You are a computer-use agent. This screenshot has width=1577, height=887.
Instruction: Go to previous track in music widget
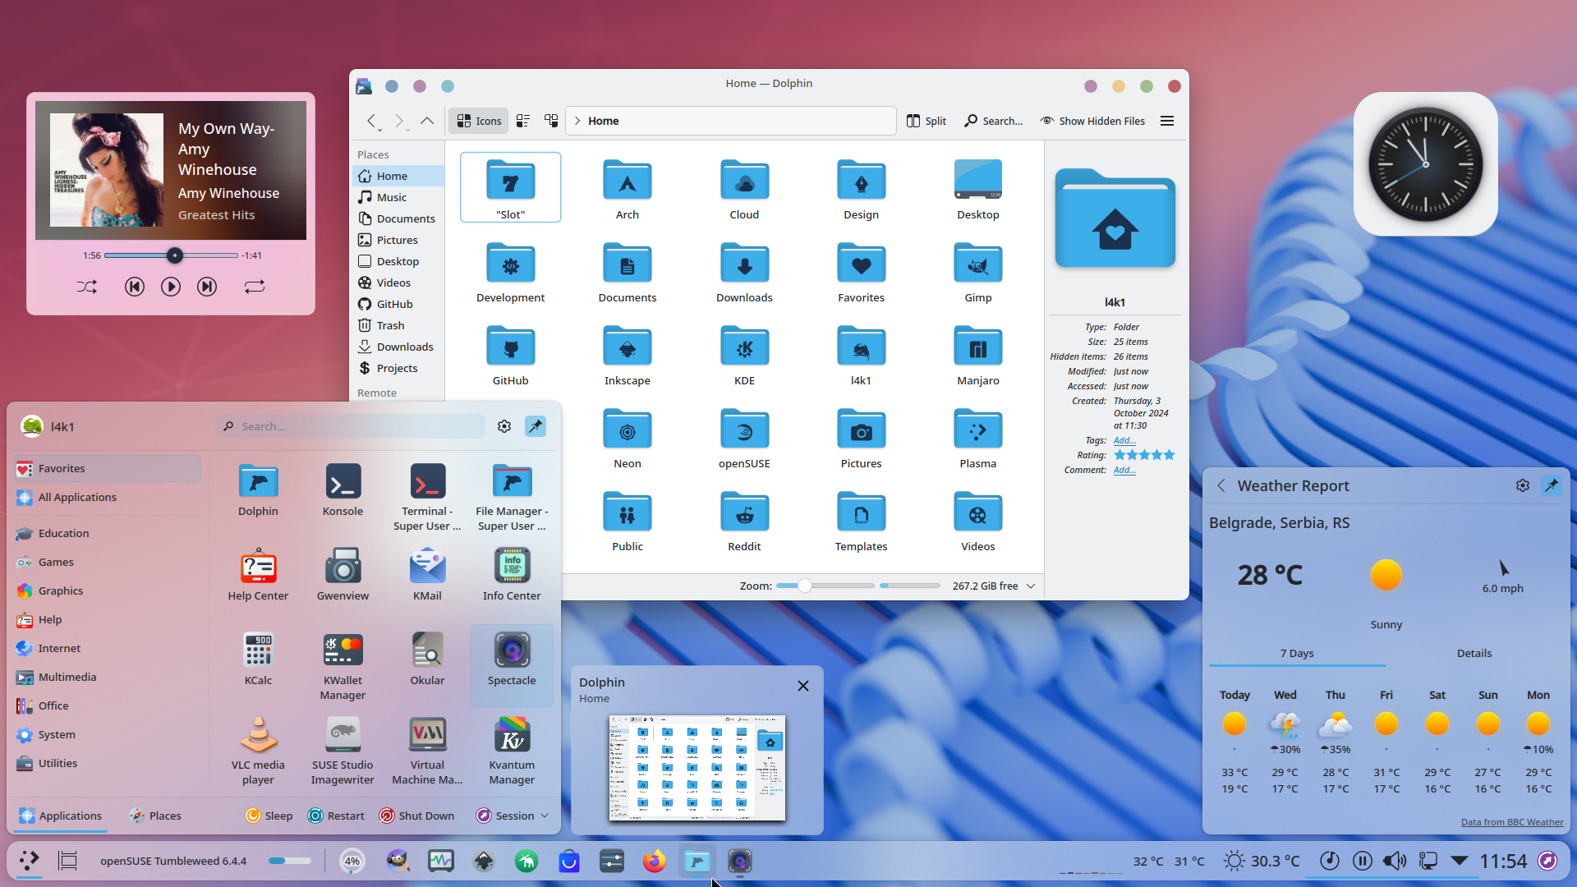(135, 287)
